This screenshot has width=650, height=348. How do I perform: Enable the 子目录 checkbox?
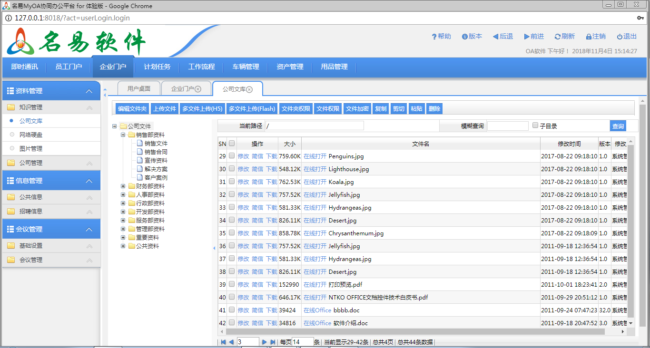click(535, 126)
